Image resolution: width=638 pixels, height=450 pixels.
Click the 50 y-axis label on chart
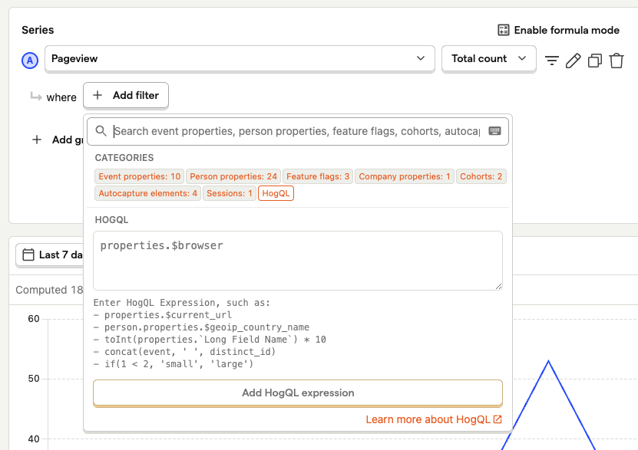(34, 379)
